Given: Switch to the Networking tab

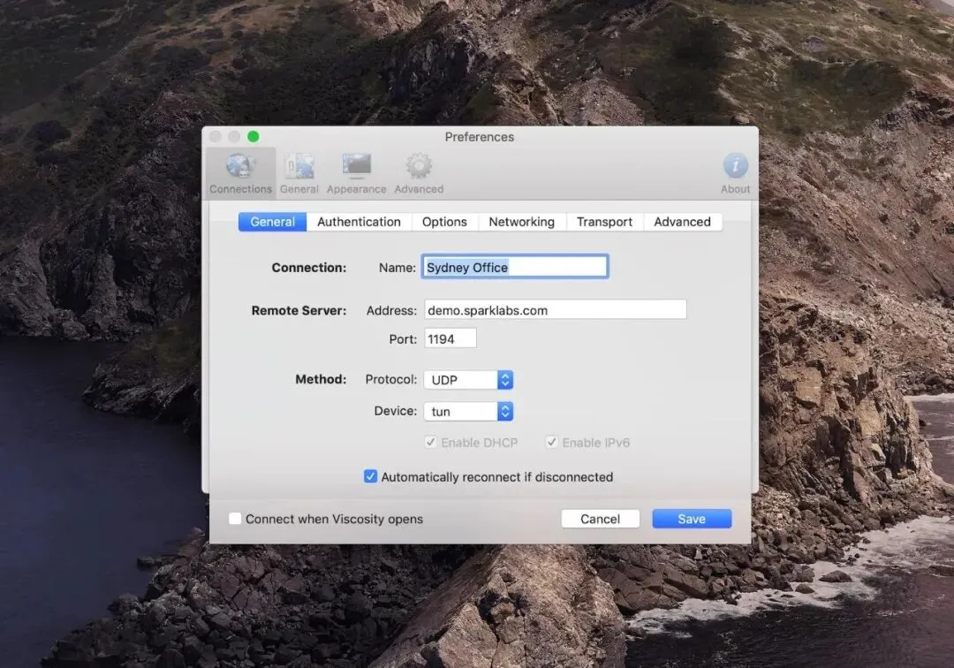Looking at the screenshot, I should pos(522,222).
